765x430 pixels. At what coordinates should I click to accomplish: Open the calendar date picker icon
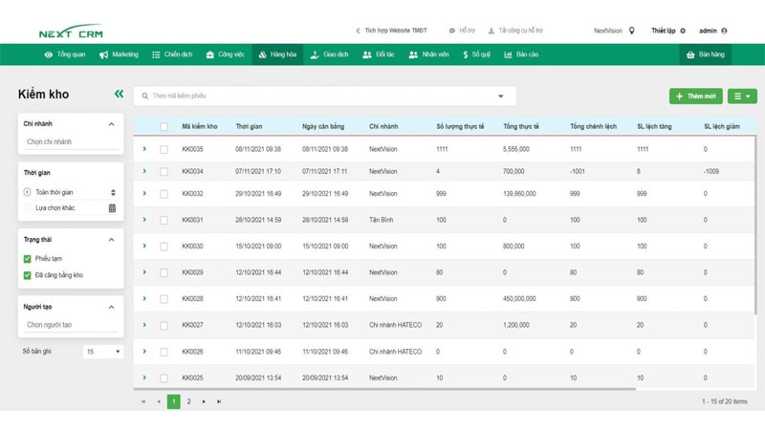112,208
